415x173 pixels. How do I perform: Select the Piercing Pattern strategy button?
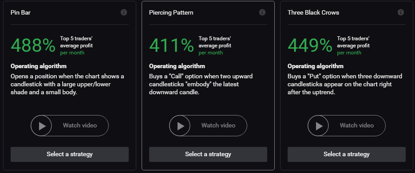coord(208,154)
